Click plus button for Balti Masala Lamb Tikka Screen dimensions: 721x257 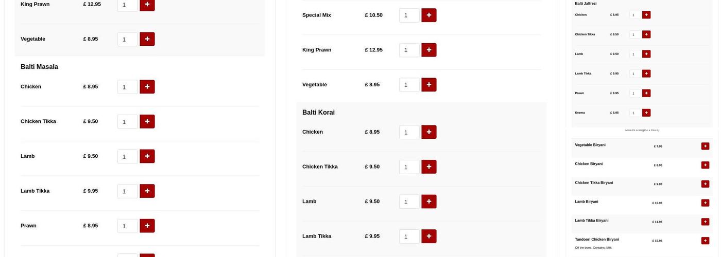coord(147,191)
